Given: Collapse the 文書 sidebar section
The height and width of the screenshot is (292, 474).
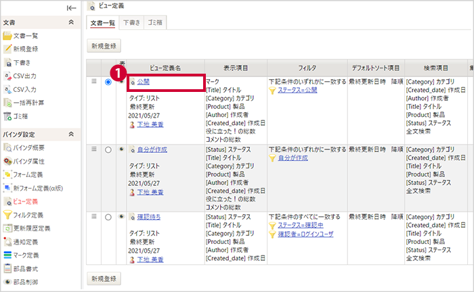Looking at the screenshot, I should (x=71, y=22).
